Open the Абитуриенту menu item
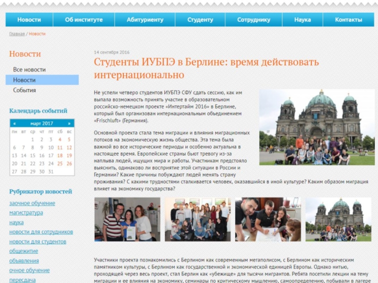378x283 pixels. pos(145,20)
